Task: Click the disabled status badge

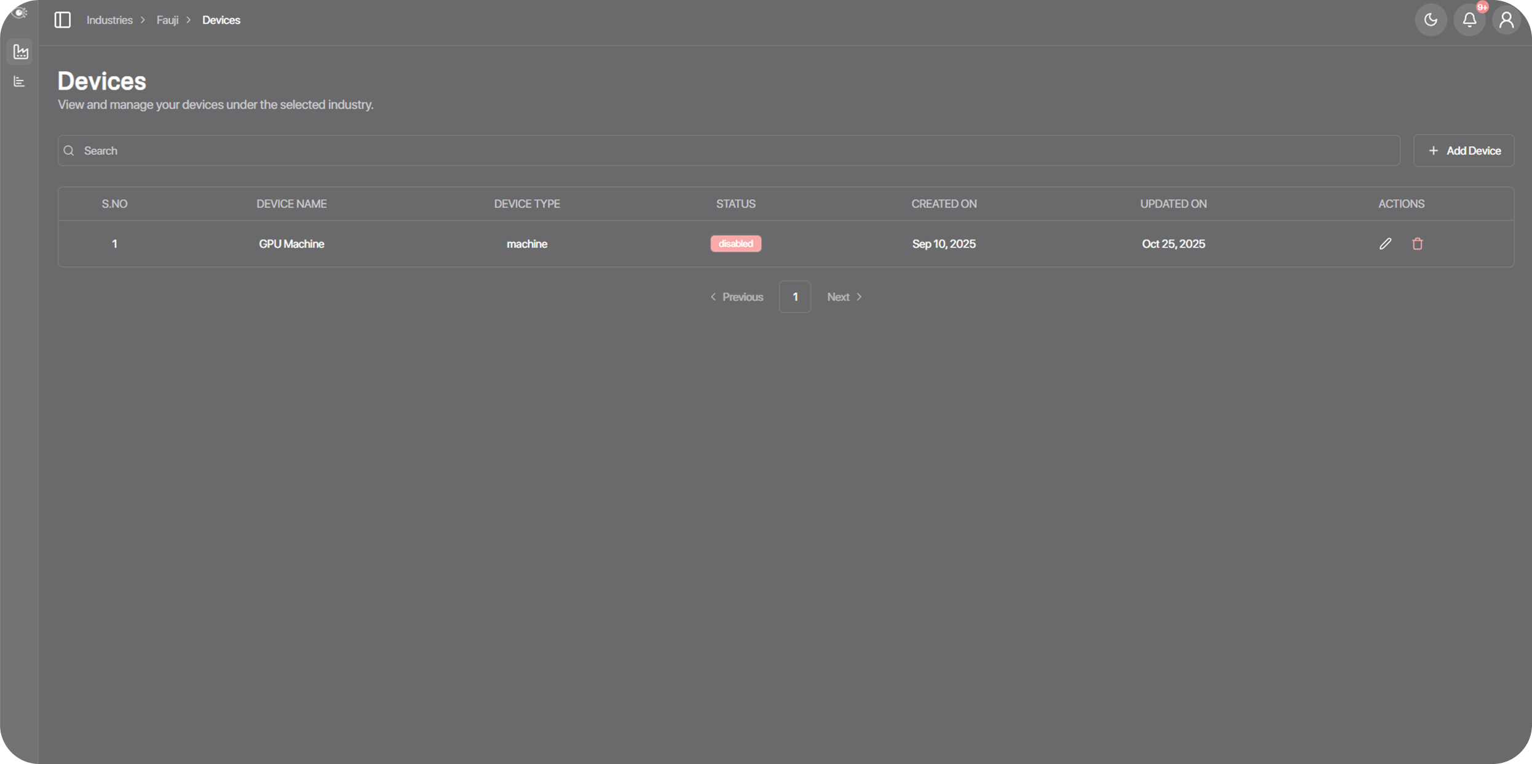Action: [x=736, y=244]
